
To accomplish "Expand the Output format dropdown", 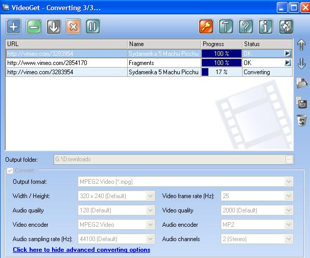I will (x=289, y=182).
